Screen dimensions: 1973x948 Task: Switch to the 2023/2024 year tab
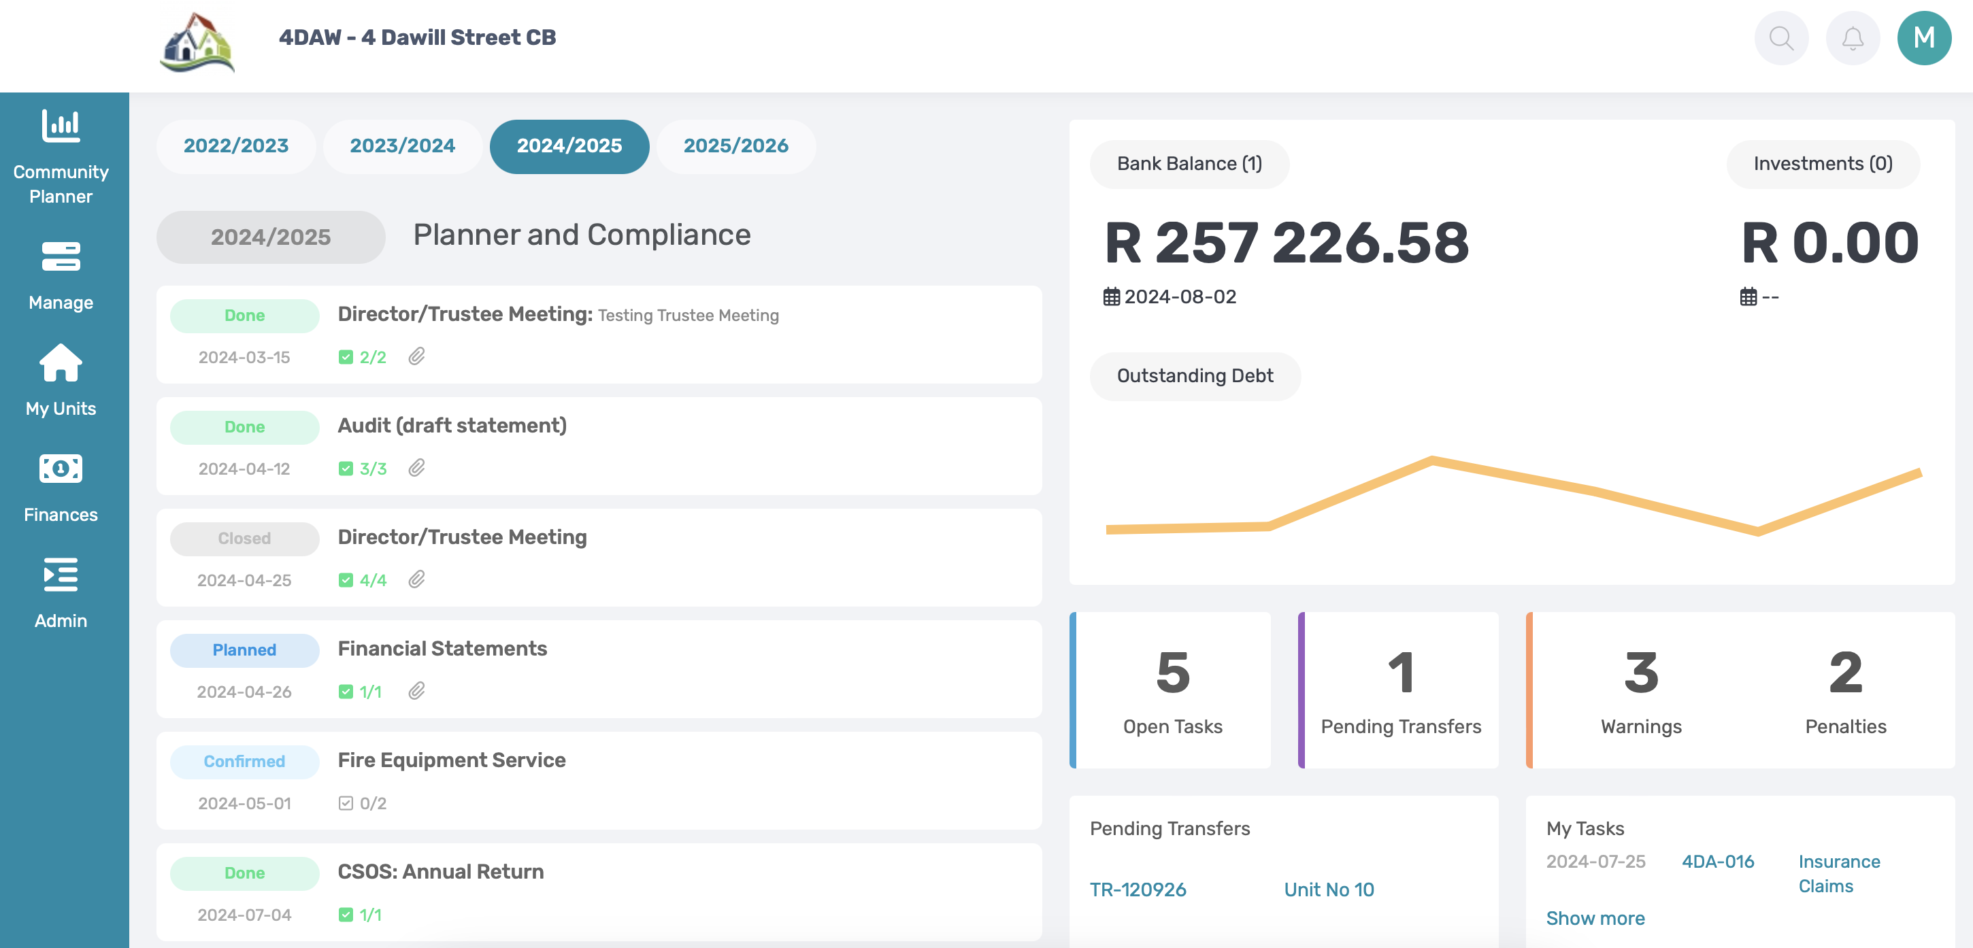[x=402, y=146]
